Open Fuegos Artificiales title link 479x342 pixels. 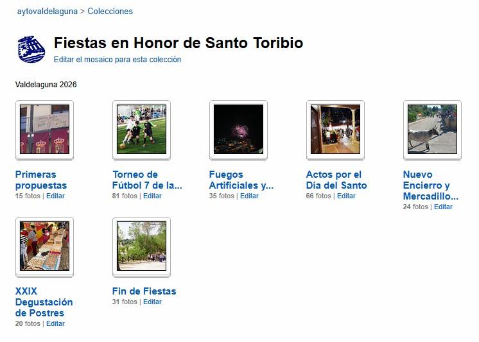(x=241, y=180)
